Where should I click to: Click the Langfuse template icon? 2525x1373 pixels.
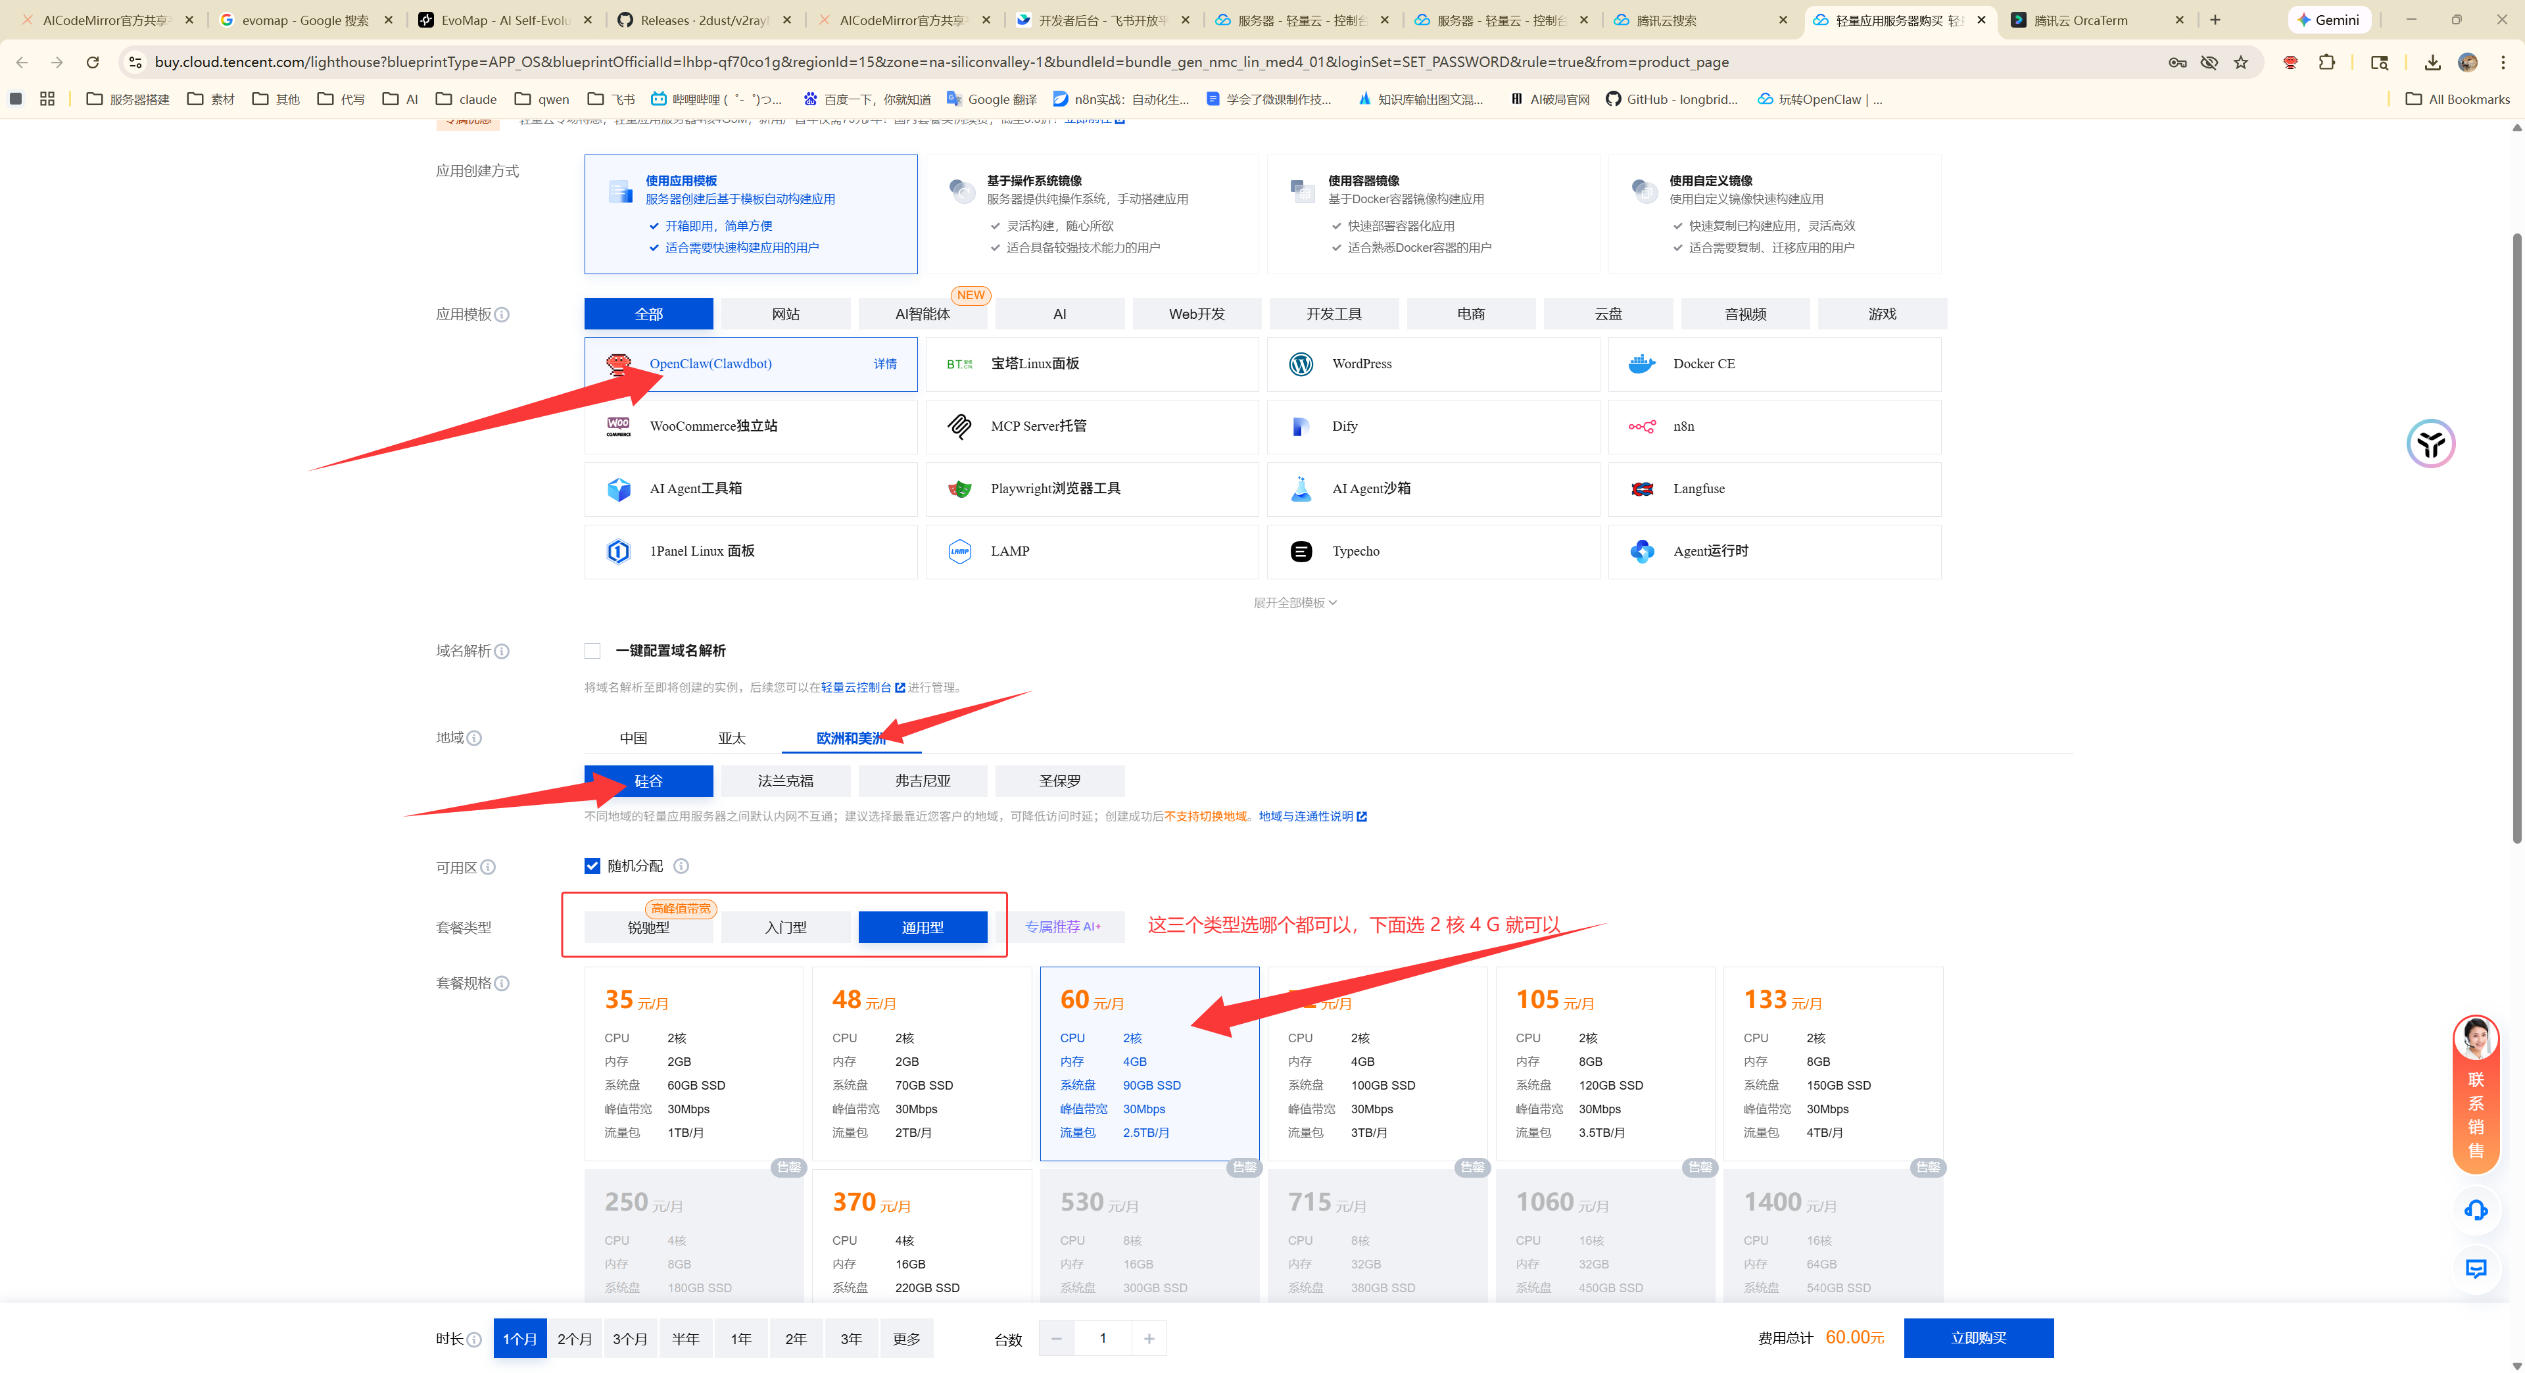click(x=1642, y=489)
